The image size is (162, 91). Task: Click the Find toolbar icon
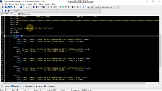click(x=34, y=7)
